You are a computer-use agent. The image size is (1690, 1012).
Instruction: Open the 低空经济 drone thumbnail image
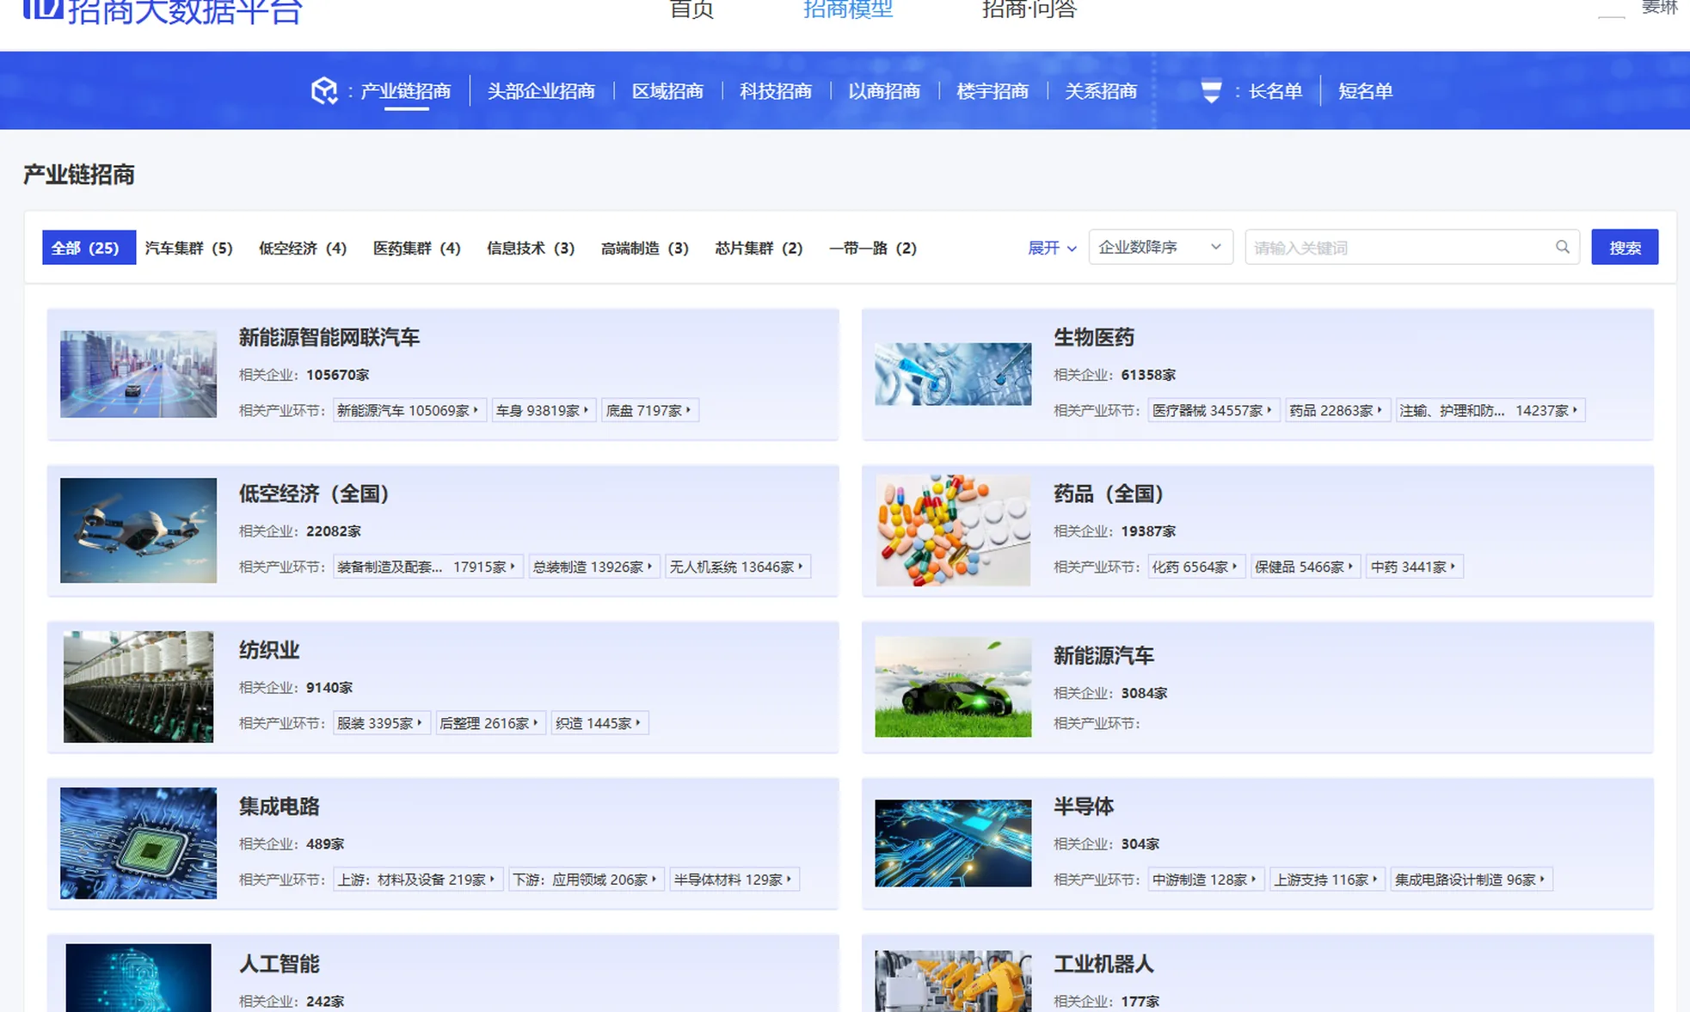tap(138, 531)
